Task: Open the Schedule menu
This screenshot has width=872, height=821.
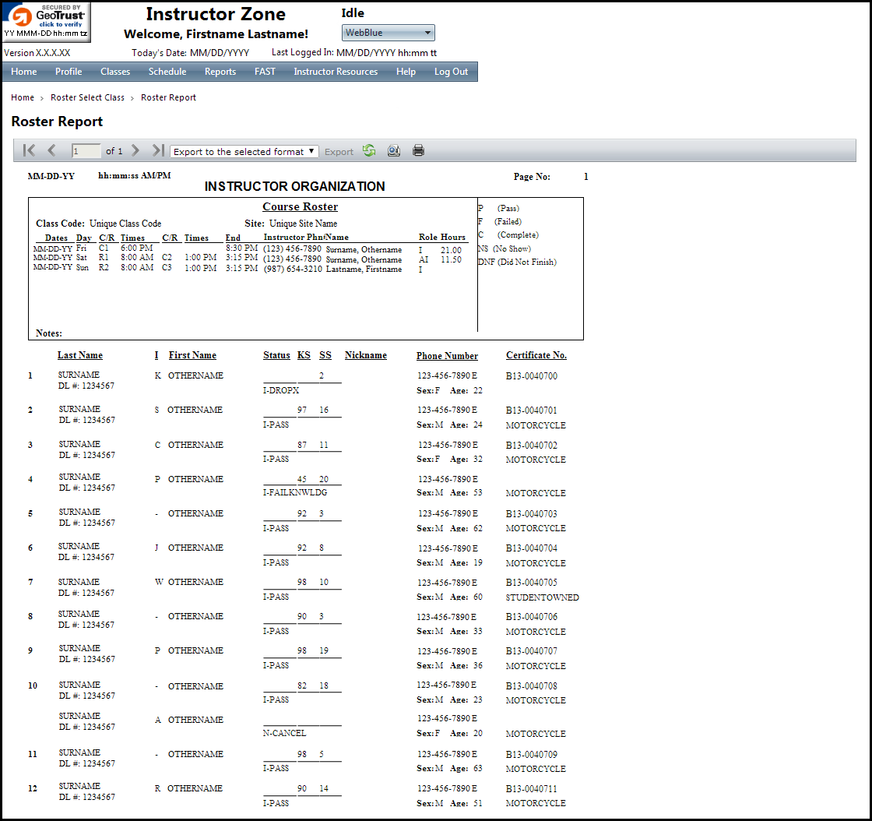Action: point(167,72)
